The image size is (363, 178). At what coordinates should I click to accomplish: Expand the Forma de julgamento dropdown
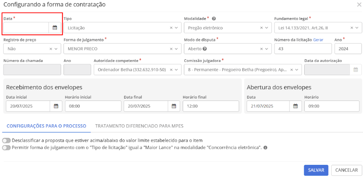(x=176, y=49)
